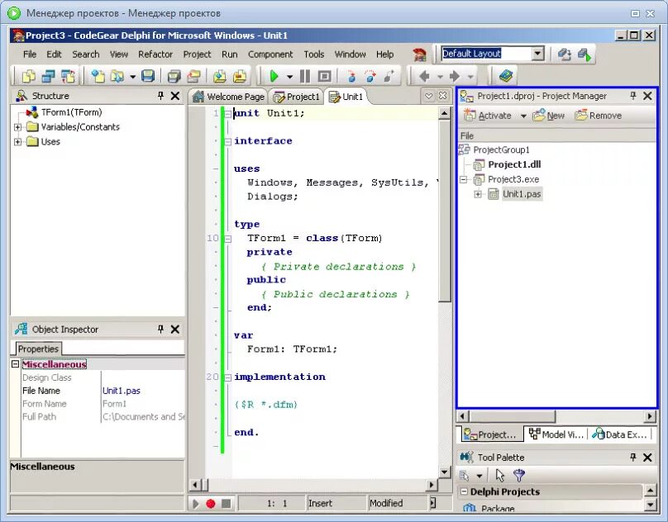The width and height of the screenshot is (668, 522).
Task: Click the Pause toolbar icon
Action: point(305,76)
